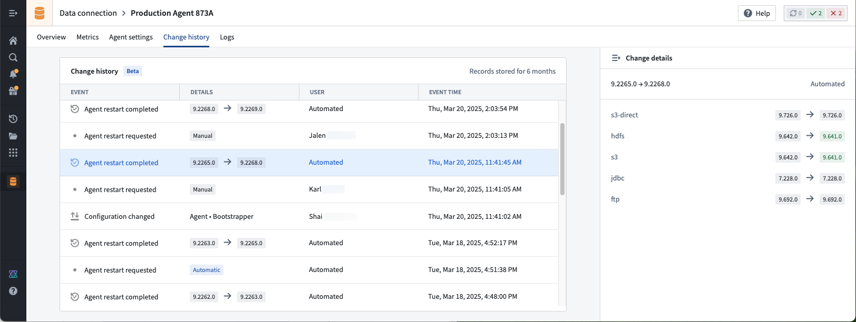856x322 pixels.
Task: Click 9.2265.0 → 9.2268.0 details heading
Action: [x=640, y=84]
